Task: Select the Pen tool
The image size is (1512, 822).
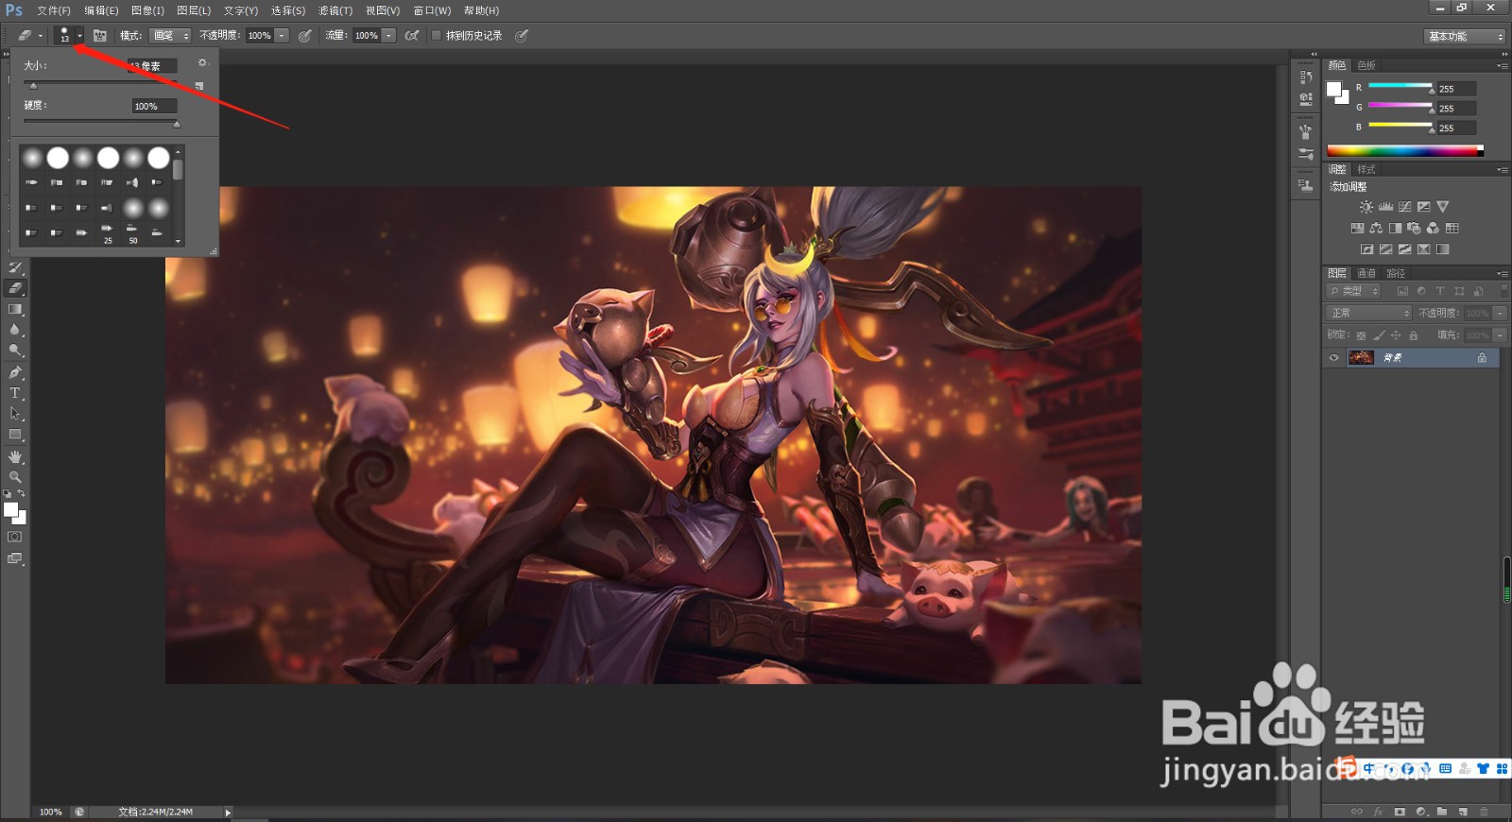Action: [15, 372]
